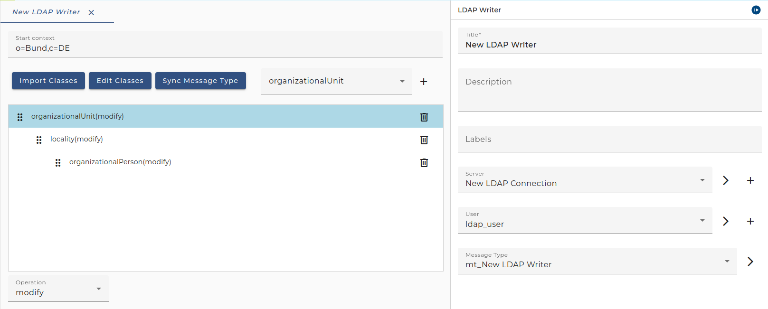Image resolution: width=768 pixels, height=309 pixels.
Task: Open the Server dropdown
Action: coord(585,180)
